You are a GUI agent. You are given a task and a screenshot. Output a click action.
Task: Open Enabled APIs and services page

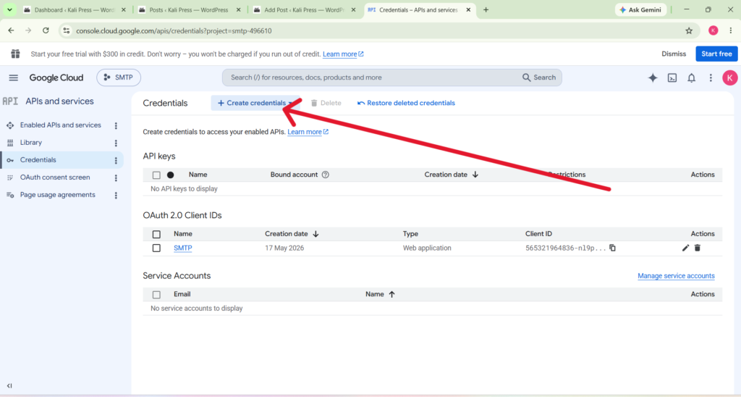tap(61, 125)
